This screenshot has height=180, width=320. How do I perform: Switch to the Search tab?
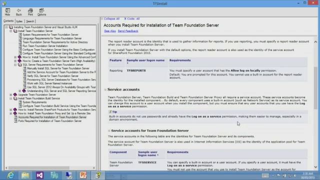click(30, 21)
